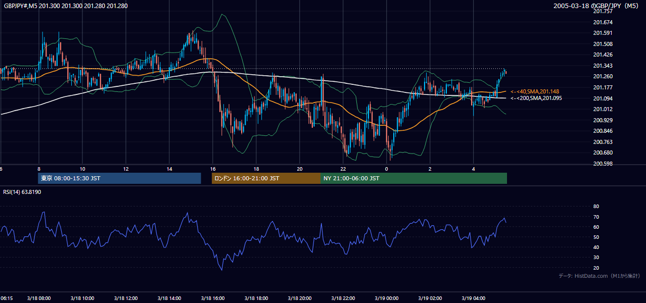This screenshot has width=646, height=303.
Task: Click price axis value 200.929
Action: pos(603,120)
